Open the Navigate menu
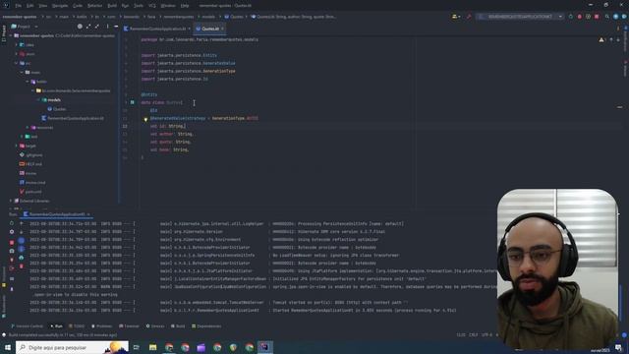 point(60,6)
